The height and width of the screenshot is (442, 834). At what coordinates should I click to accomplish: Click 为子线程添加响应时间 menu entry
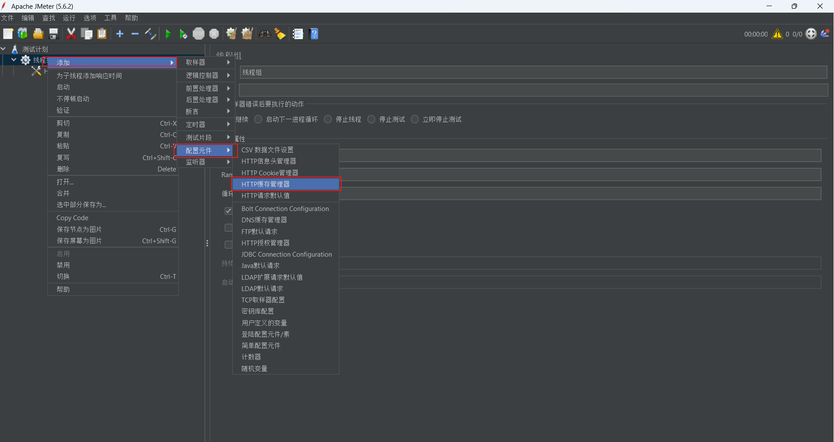click(113, 76)
